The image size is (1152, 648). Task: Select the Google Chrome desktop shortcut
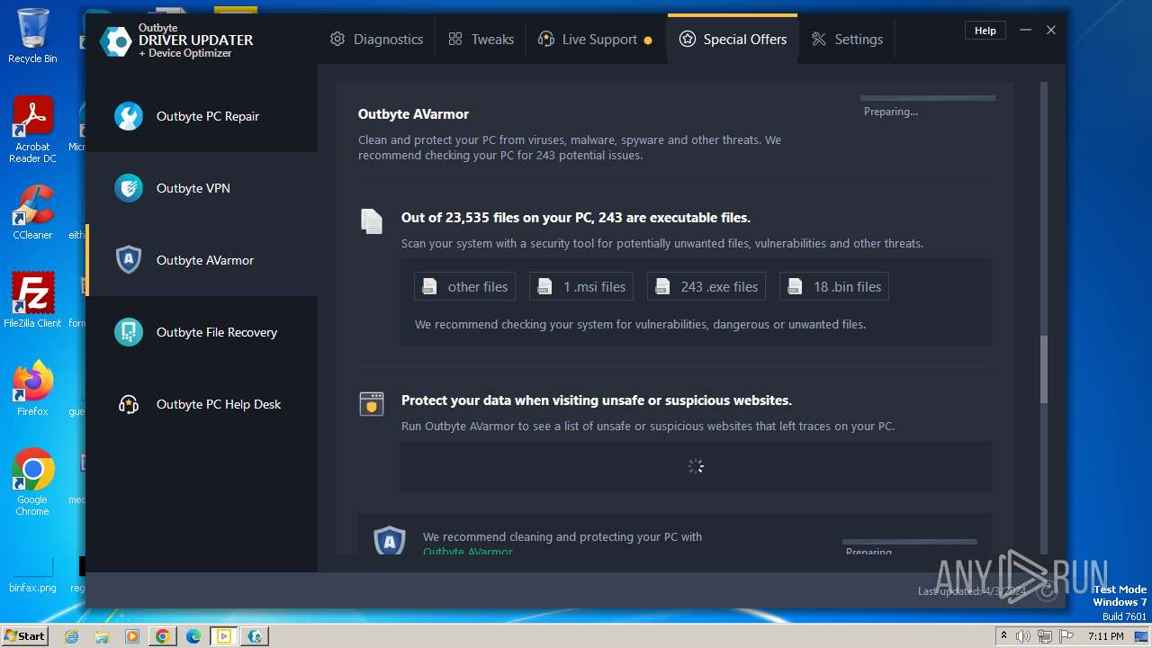32,482
